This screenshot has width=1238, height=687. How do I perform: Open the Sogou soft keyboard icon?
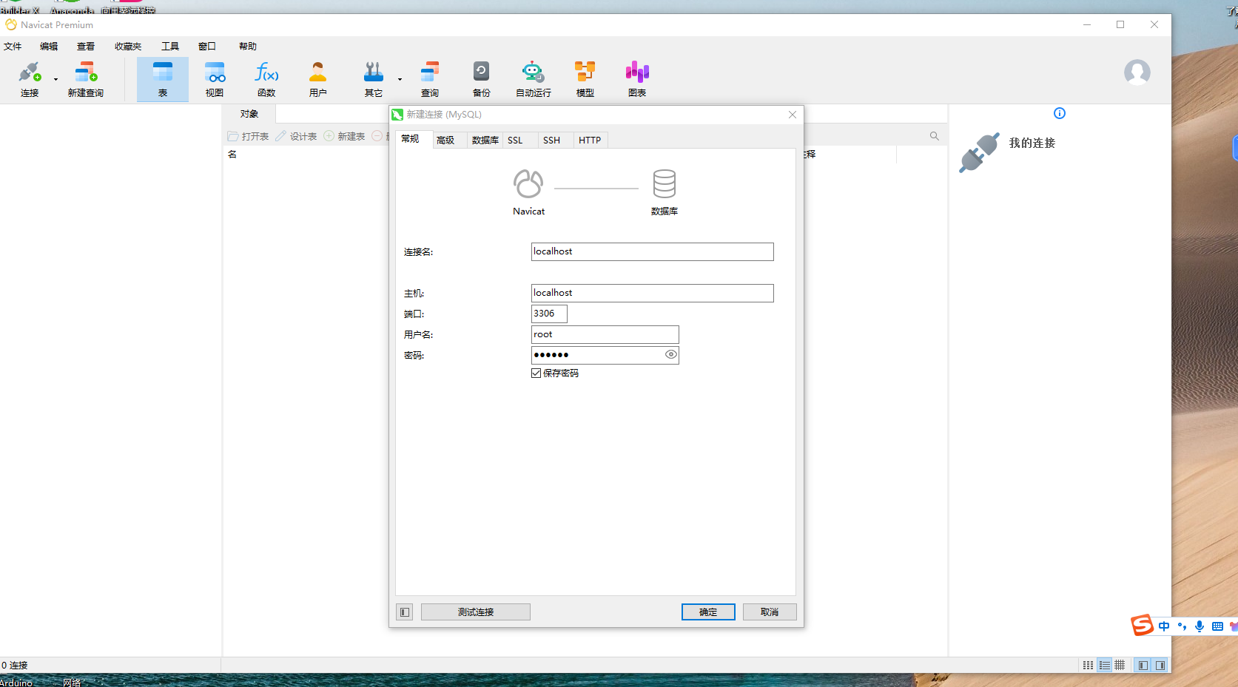(x=1217, y=626)
